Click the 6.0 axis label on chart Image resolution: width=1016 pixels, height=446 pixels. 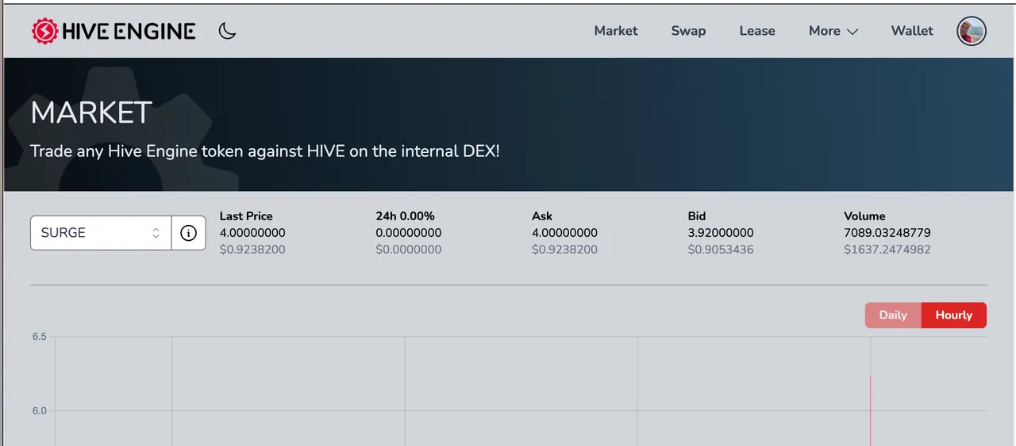click(40, 410)
